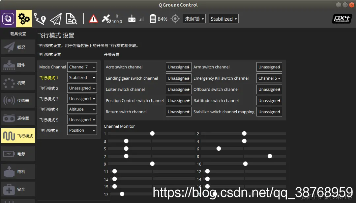The width and height of the screenshot is (356, 203).
Task: Open the 电源 power sidebar item
Action: tap(18, 154)
